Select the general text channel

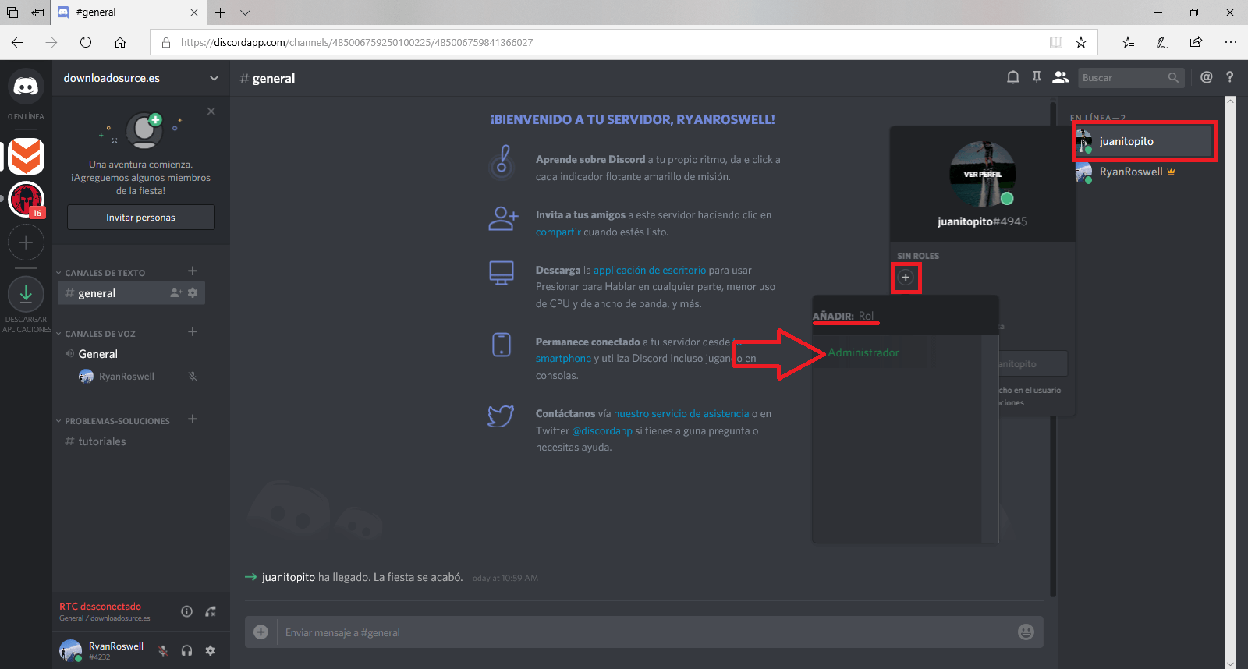pyautogui.click(x=131, y=293)
